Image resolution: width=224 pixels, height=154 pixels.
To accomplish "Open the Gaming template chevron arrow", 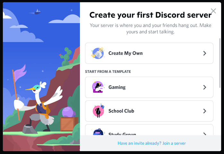I will pos(204,87).
